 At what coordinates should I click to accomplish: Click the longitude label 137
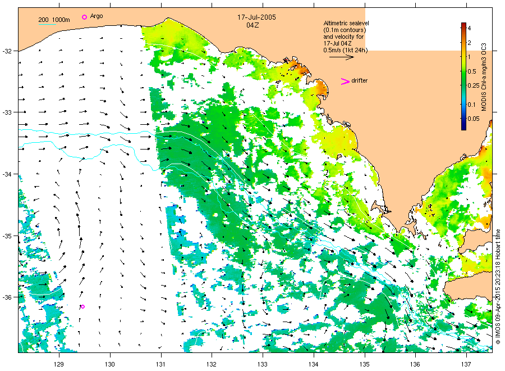click(x=466, y=364)
